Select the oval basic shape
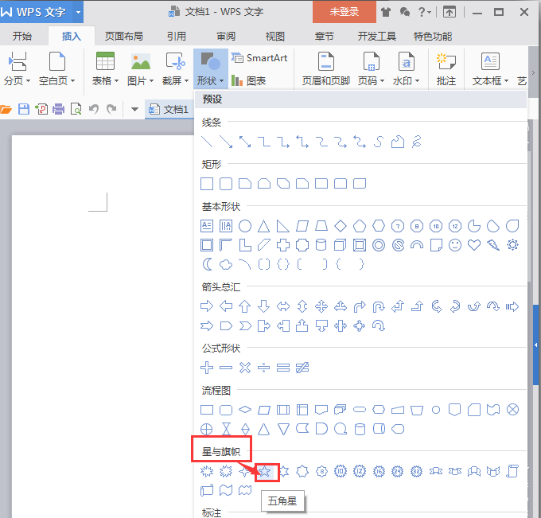The image size is (541, 518). [245, 226]
